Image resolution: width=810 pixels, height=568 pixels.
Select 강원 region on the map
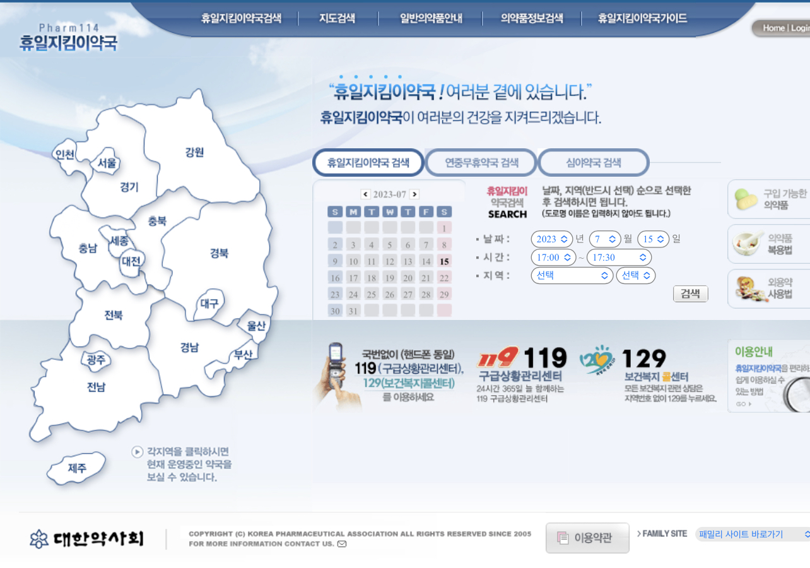point(194,152)
